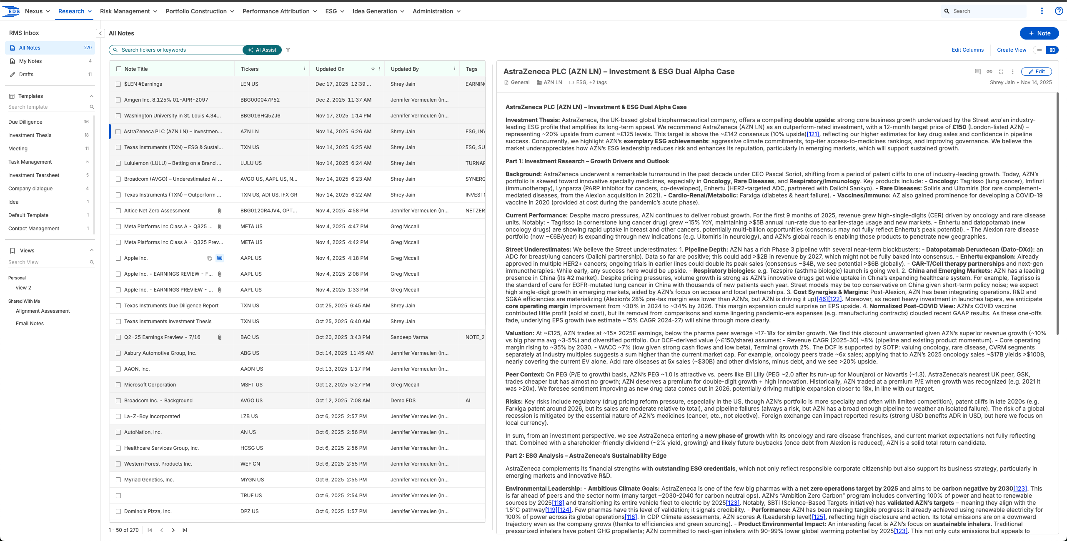The image size is (1067, 541).
Task: Open the Idea Generation dropdown menu
Action: click(378, 11)
